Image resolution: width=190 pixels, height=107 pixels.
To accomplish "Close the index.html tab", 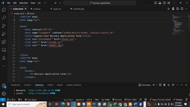I will (25, 9).
